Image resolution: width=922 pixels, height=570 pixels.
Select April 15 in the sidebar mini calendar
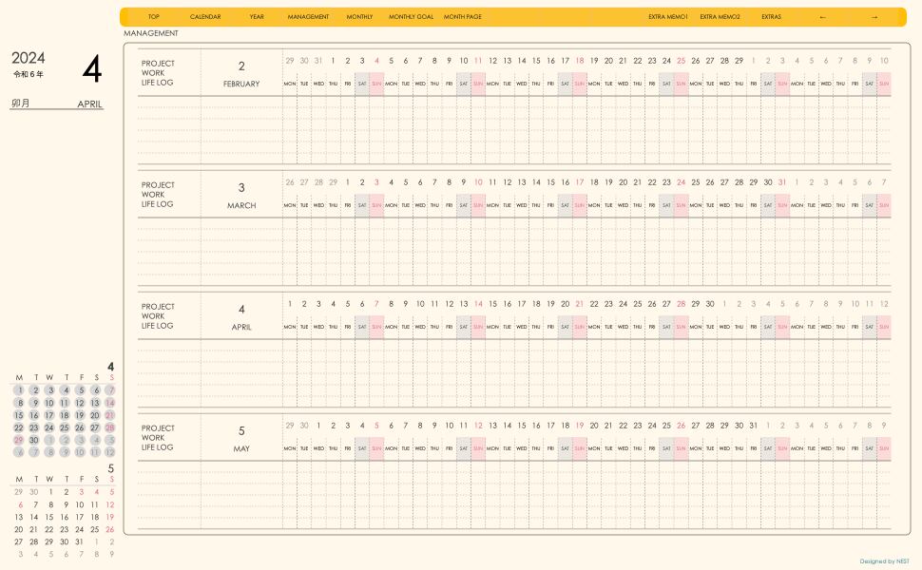click(x=19, y=415)
